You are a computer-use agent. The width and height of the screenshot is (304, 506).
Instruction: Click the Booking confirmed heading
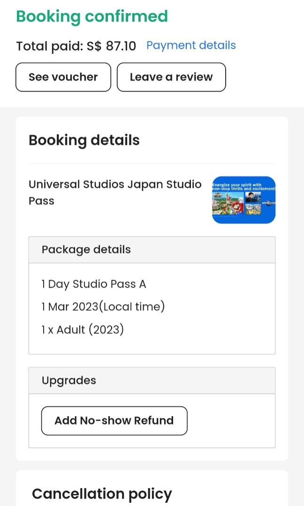coord(92,16)
